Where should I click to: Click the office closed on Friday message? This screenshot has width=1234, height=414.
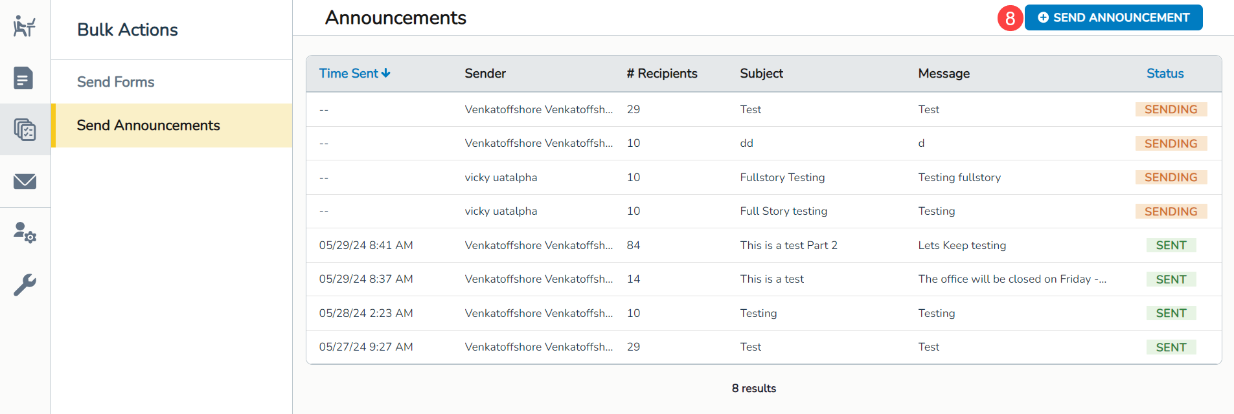point(1011,279)
